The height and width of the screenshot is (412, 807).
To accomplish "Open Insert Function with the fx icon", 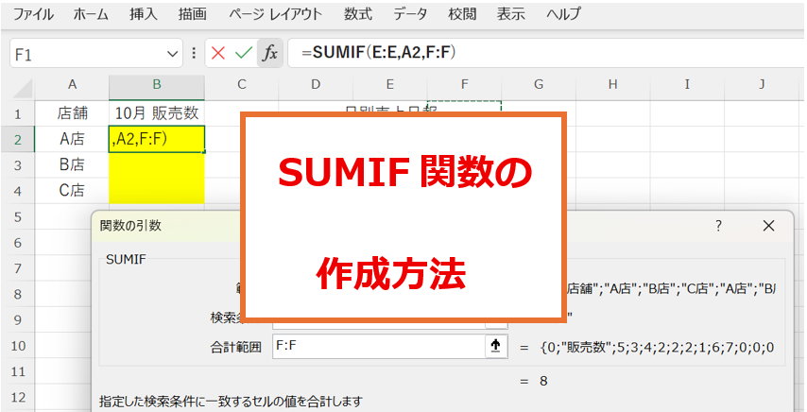I will (269, 53).
